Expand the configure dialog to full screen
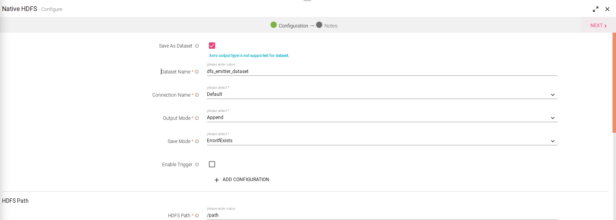 [x=596, y=9]
